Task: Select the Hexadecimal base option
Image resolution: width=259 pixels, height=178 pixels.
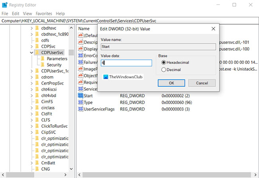Action: (x=163, y=63)
